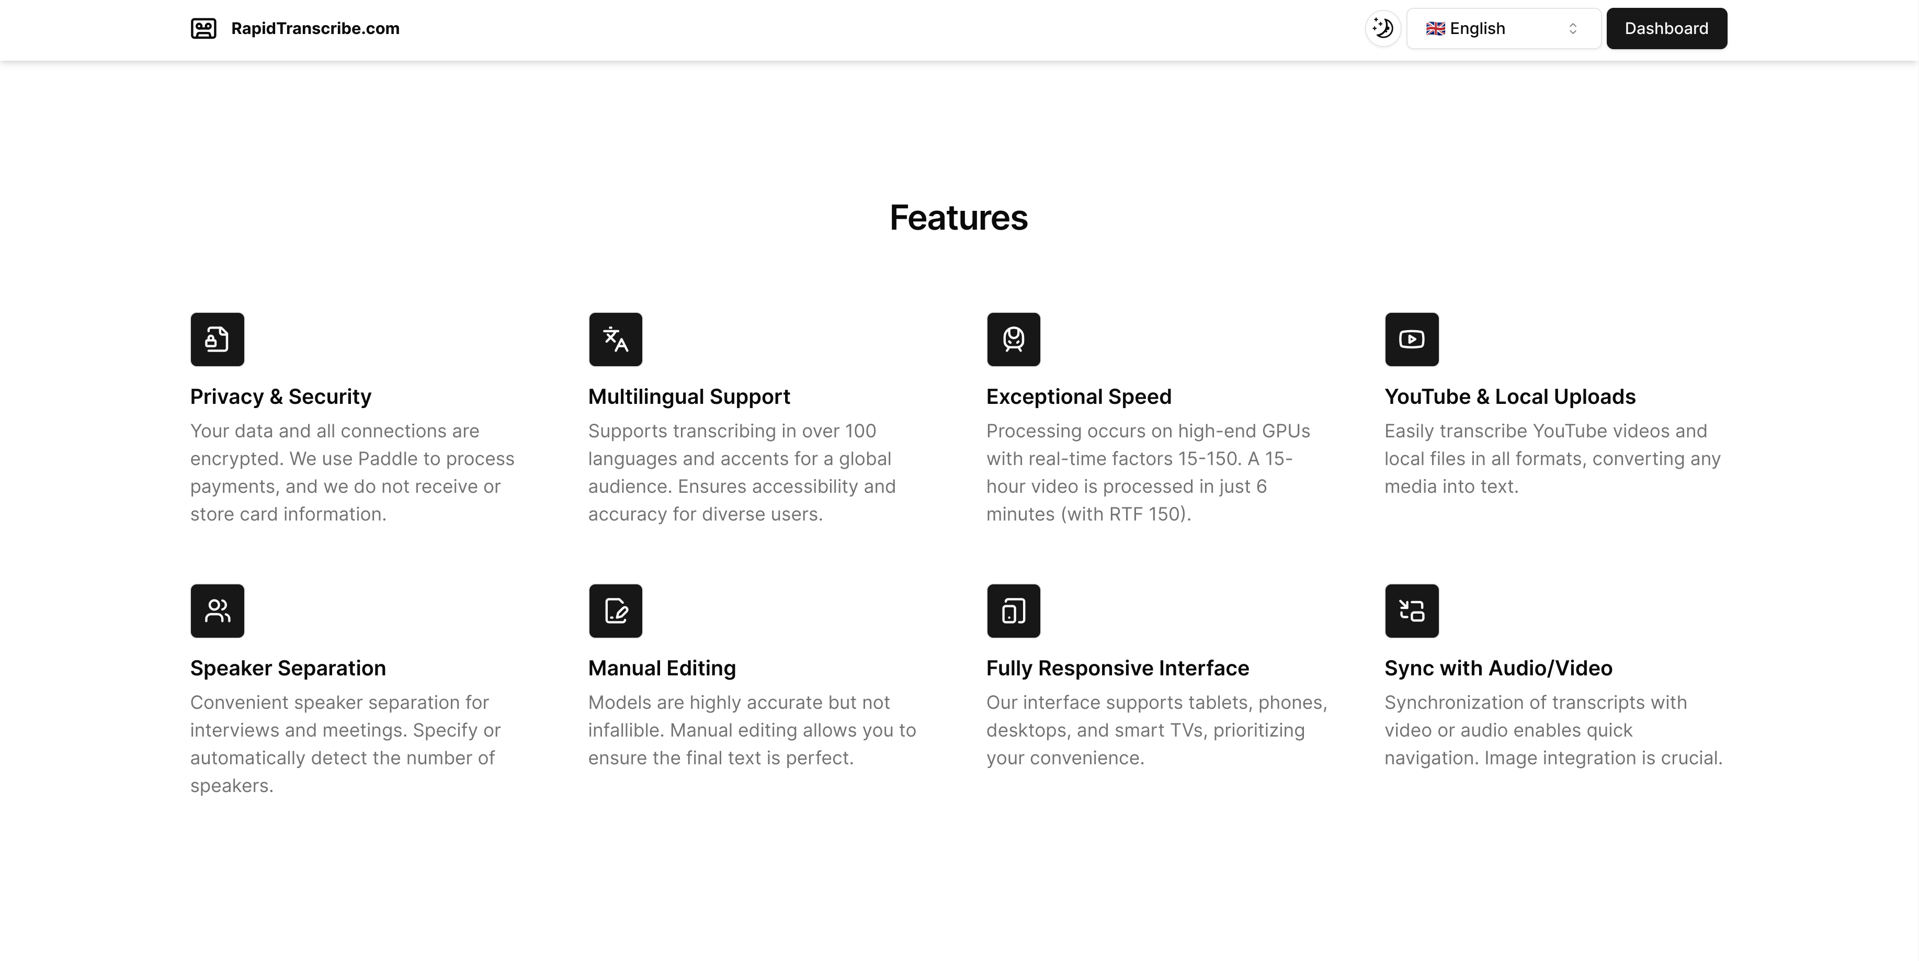
Task: Click the YouTube play icon
Action: pos(1411,339)
